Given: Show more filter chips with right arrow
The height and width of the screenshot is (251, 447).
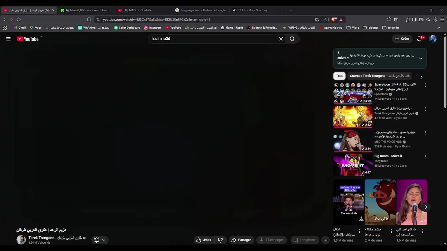Looking at the screenshot, I should point(421,77).
